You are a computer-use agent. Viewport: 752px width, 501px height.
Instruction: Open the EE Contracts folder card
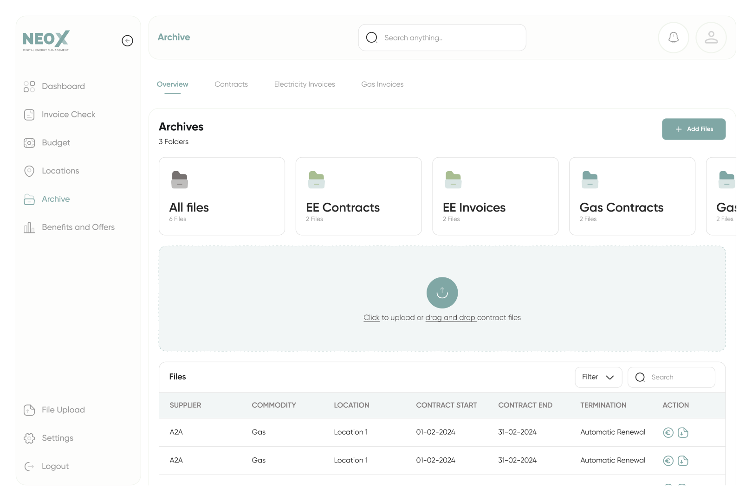(358, 196)
